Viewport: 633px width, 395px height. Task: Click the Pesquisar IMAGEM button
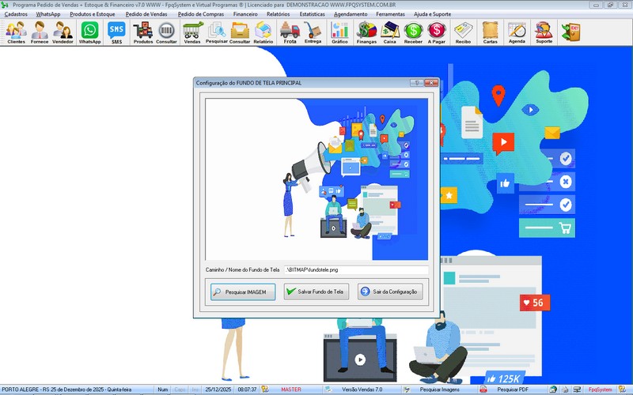[x=243, y=292]
